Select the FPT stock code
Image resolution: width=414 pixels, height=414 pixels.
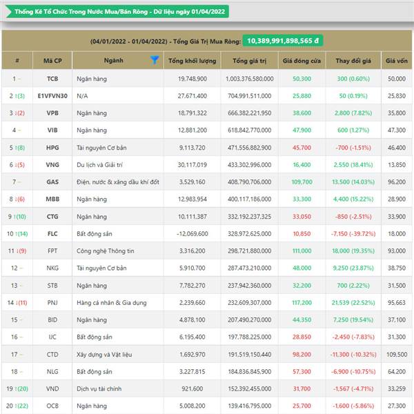click(52, 251)
